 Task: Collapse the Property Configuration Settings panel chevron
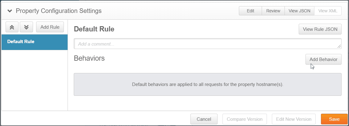pyautogui.click(x=10, y=11)
